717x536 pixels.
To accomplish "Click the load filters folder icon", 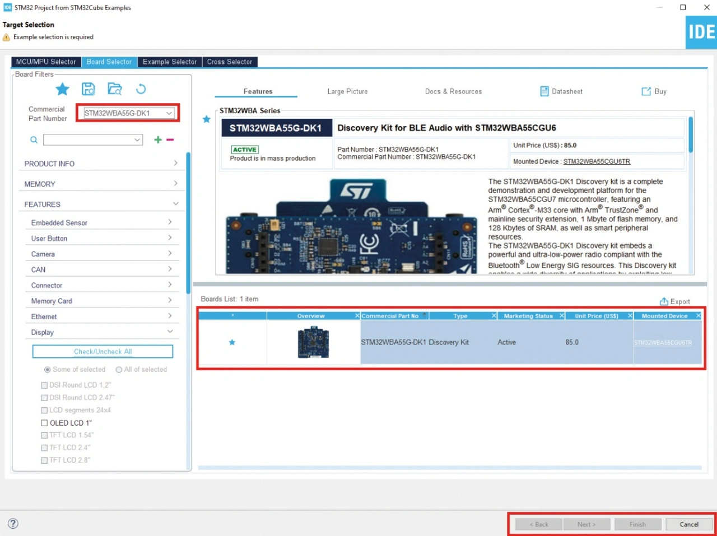I will [x=115, y=89].
